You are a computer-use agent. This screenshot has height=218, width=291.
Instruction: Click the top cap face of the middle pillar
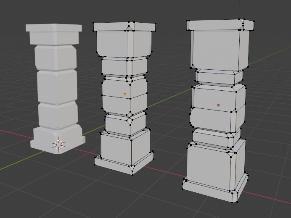[x=111, y=27]
